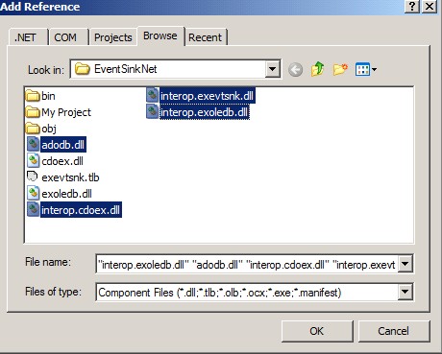Confirm with the OK button
The width and height of the screenshot is (442, 354).
[x=317, y=331]
